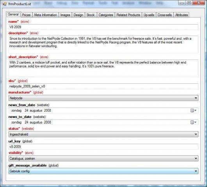Viewport: 207px width, 187px height.
Task: Select month augustus in news_to_date field
Action: pyautogui.click(x=36, y=122)
